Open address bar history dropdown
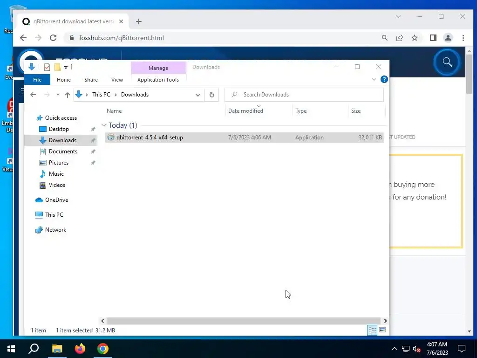Screen dimensions: 477x358 coord(198,95)
